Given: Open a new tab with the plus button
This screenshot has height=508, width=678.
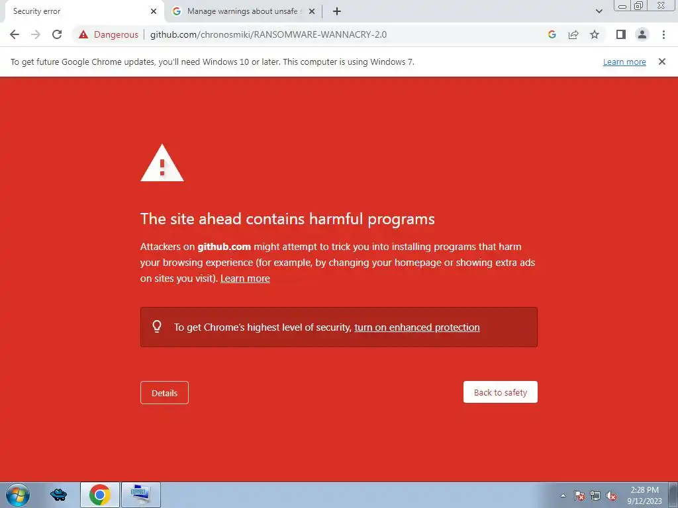Looking at the screenshot, I should click(337, 11).
